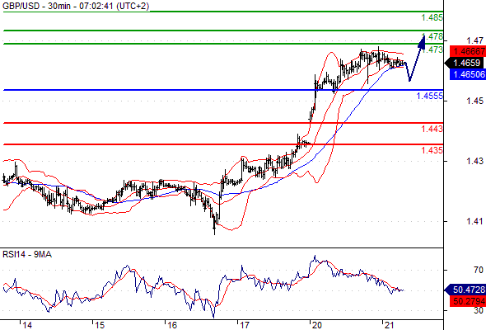Select the 1.473 green resistance label
The image size is (486, 330).
(432, 49)
